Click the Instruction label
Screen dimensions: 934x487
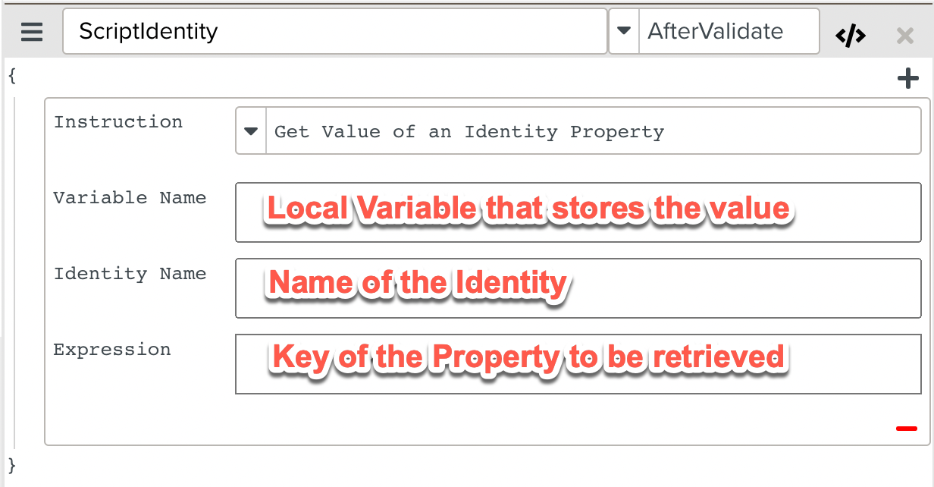tap(118, 121)
